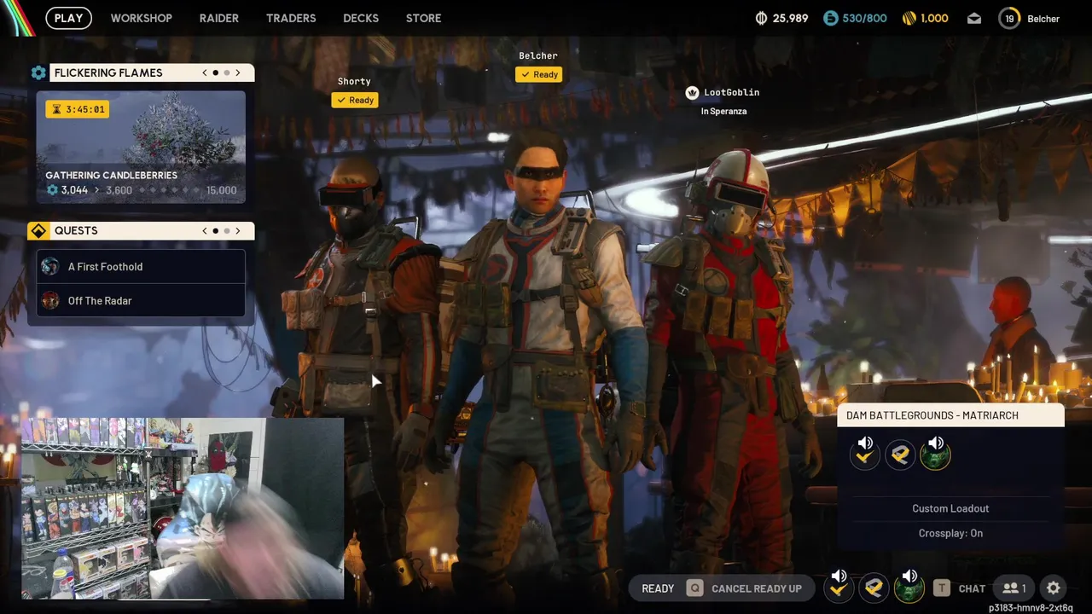
Task: Mute first player speaker in bottom bar
Action: (839, 576)
